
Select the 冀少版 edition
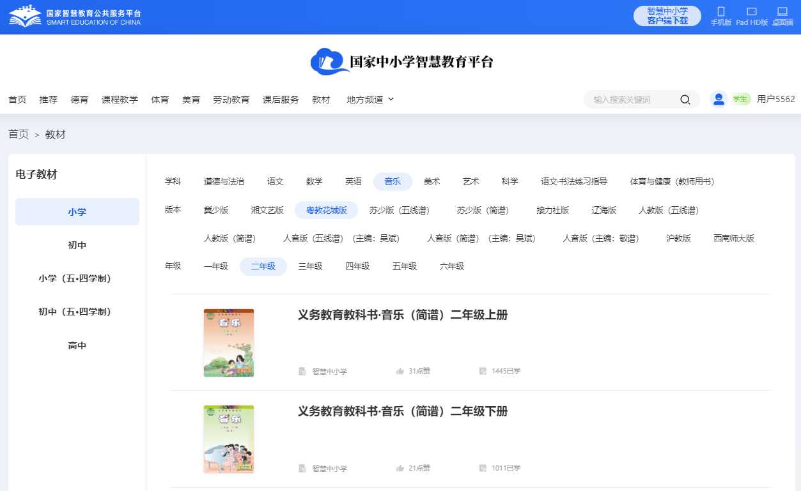point(216,210)
